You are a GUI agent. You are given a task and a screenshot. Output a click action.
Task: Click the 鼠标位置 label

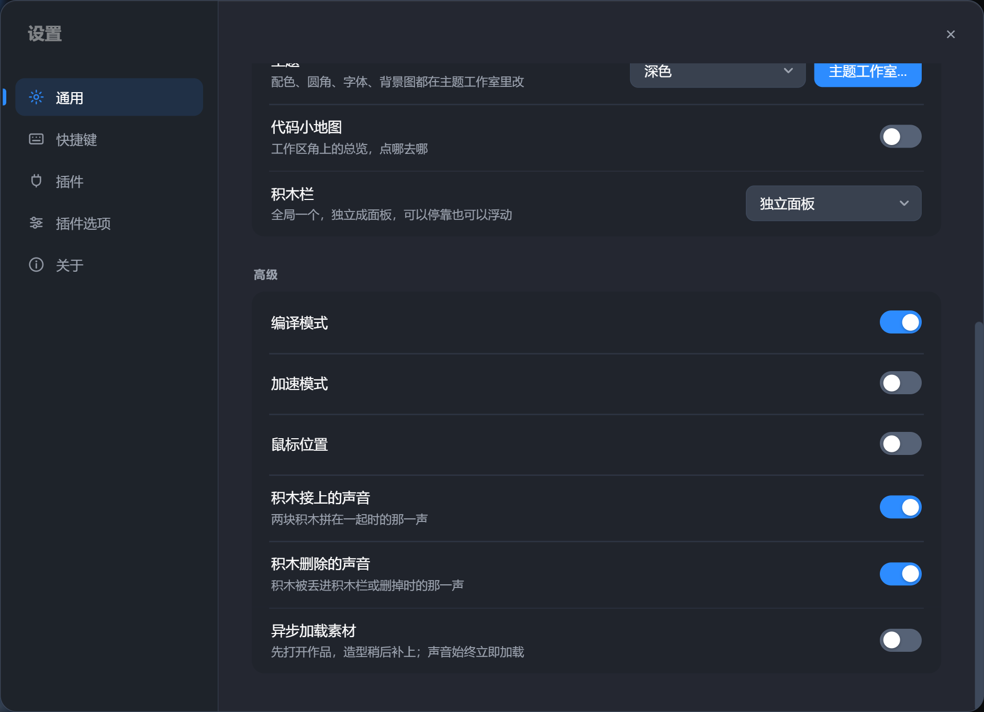click(x=299, y=444)
